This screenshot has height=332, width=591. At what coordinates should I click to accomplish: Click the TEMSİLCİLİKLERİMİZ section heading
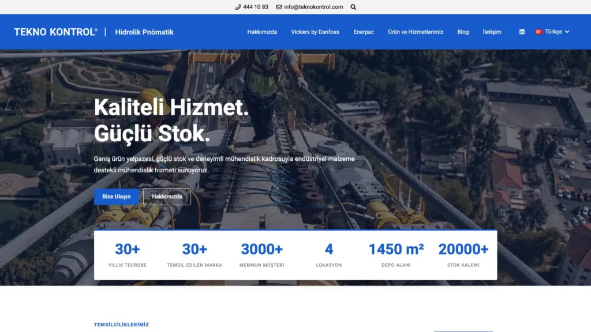(x=121, y=325)
